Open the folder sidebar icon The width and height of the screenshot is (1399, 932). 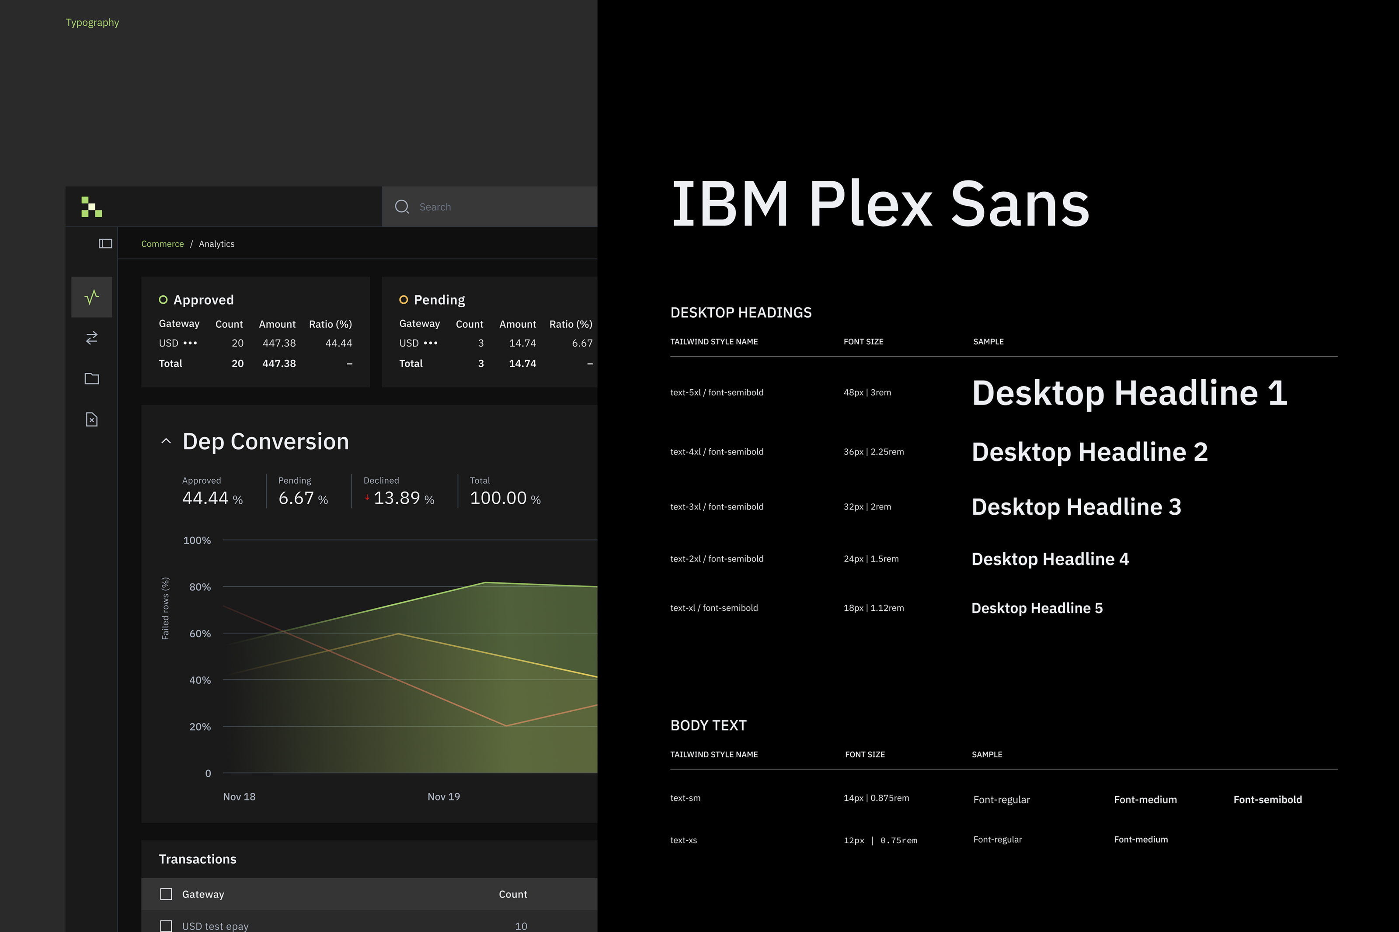tap(91, 379)
